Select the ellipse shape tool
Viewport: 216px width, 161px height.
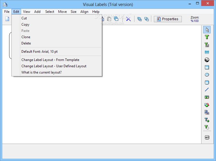coord(207,75)
